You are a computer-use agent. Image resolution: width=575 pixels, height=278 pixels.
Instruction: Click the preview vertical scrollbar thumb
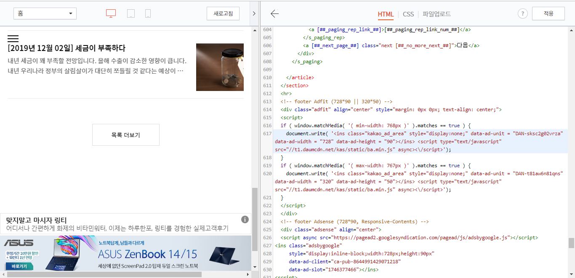coord(255,219)
